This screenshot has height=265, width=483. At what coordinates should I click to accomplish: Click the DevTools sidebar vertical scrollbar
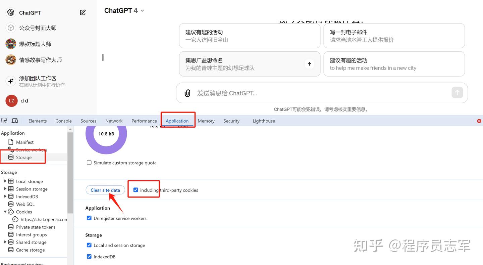70,173
